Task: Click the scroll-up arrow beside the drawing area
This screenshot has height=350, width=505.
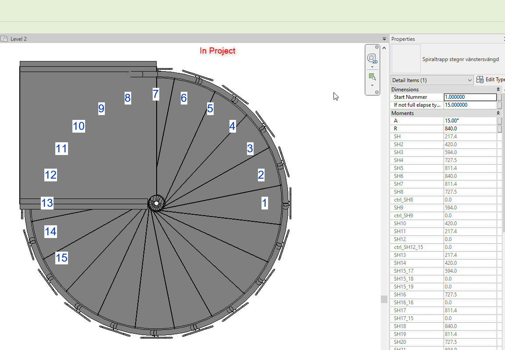Action: pos(384,47)
